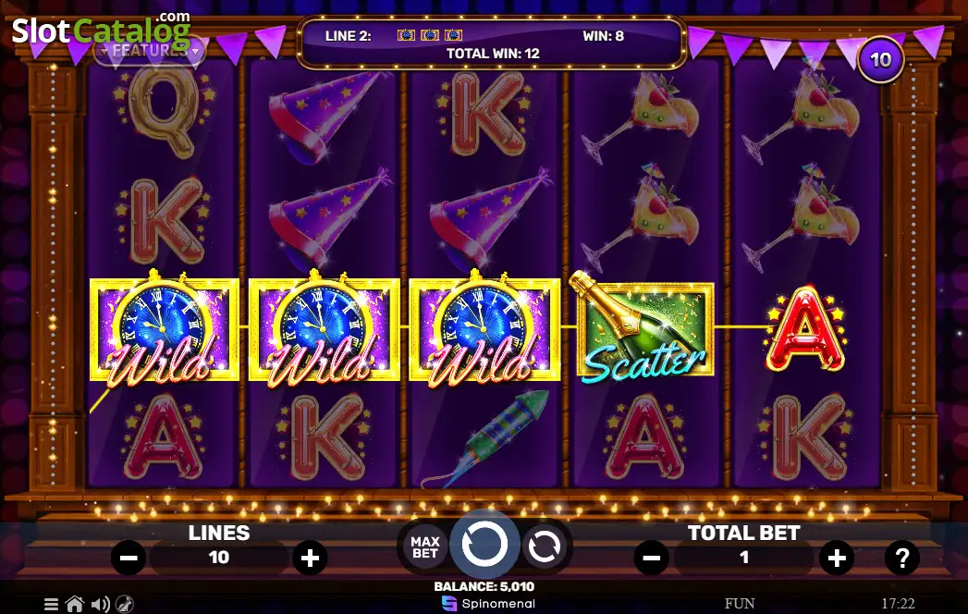Click the red A symbol on payline
The height and width of the screenshot is (614, 968).
click(x=805, y=328)
